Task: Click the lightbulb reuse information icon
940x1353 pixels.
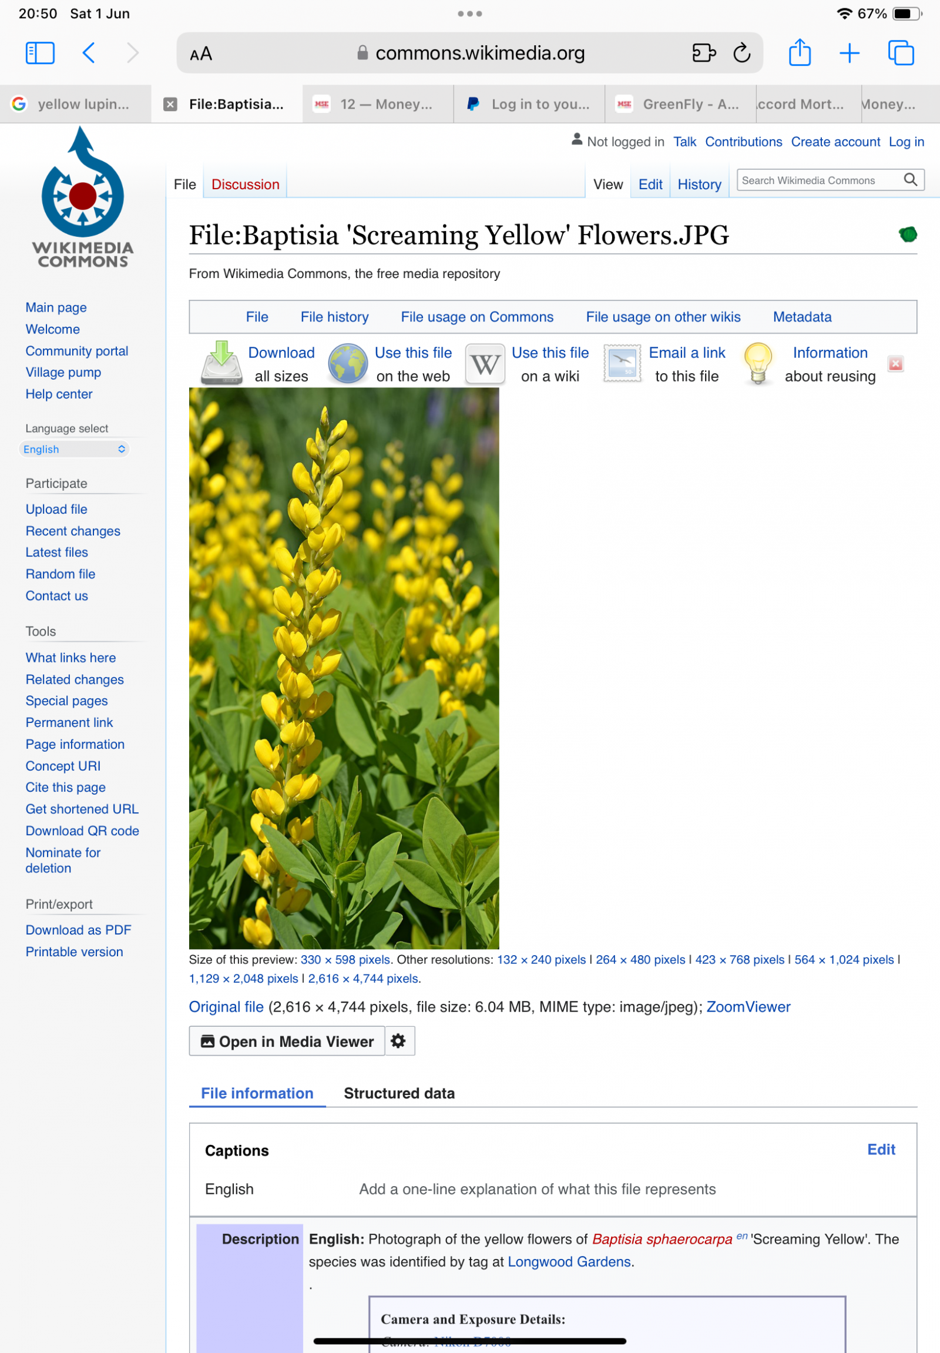Action: (x=758, y=364)
